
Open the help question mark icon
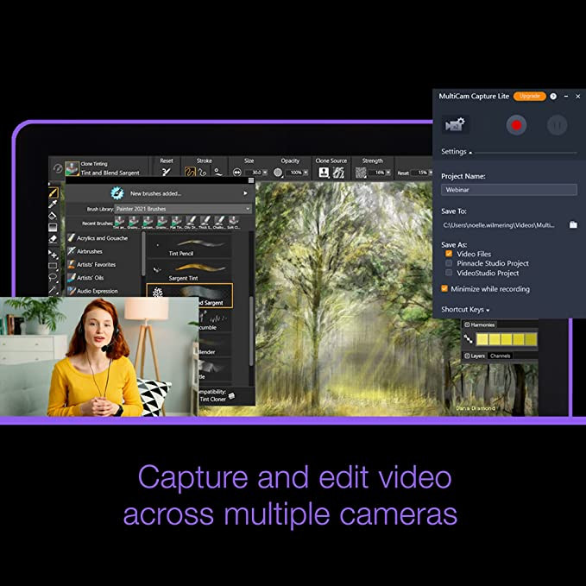click(x=553, y=96)
